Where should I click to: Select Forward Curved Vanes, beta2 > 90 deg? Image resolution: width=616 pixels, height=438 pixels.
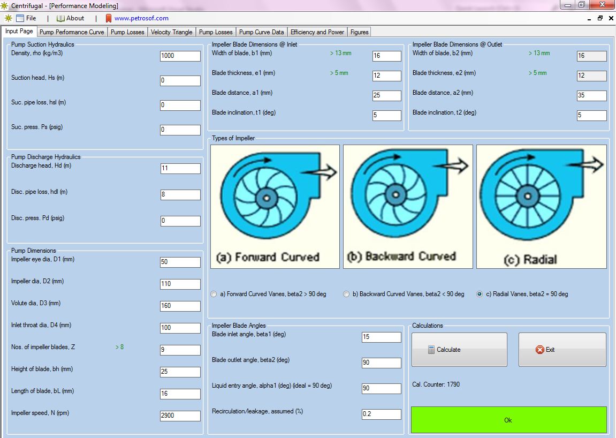214,294
